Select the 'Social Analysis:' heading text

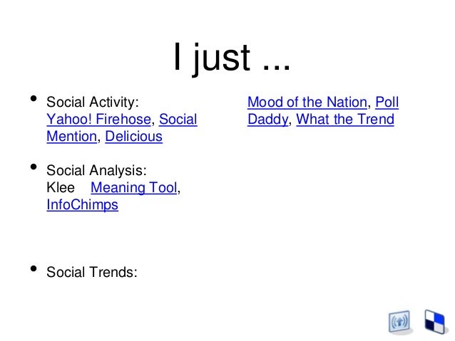96,171
